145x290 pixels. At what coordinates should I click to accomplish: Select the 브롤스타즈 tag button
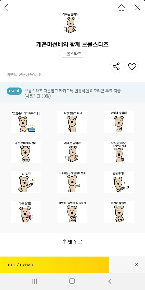click(x=72, y=54)
